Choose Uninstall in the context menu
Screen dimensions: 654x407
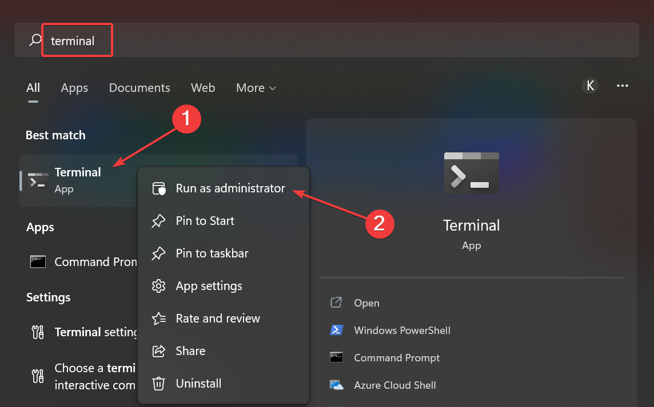pyautogui.click(x=224, y=383)
